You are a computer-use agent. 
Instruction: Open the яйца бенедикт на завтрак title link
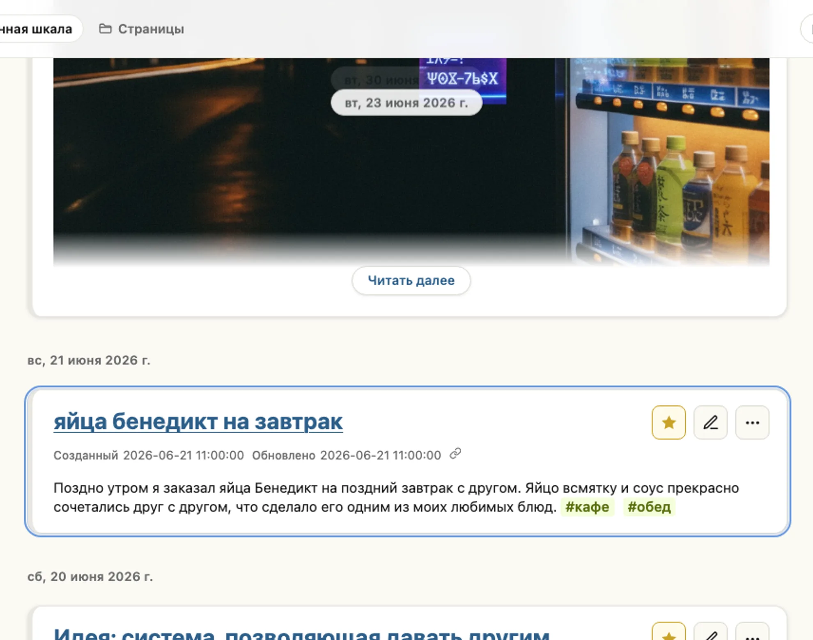pyautogui.click(x=198, y=421)
